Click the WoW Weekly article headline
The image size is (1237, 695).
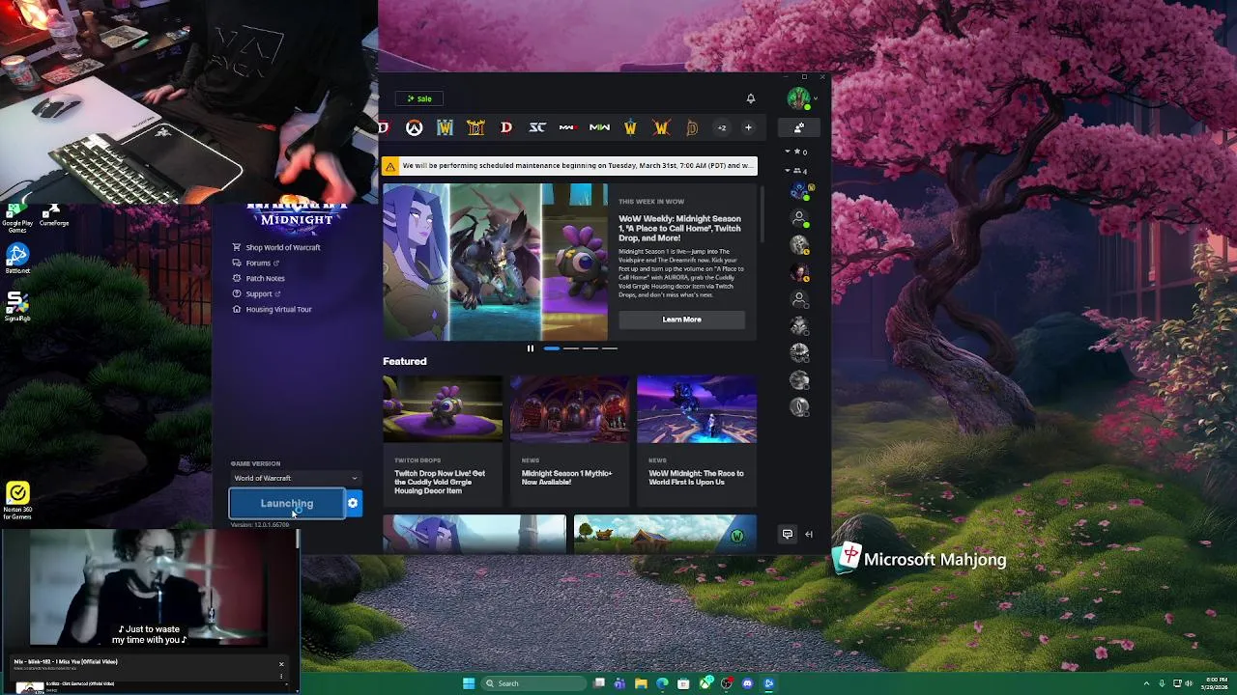pyautogui.click(x=679, y=228)
